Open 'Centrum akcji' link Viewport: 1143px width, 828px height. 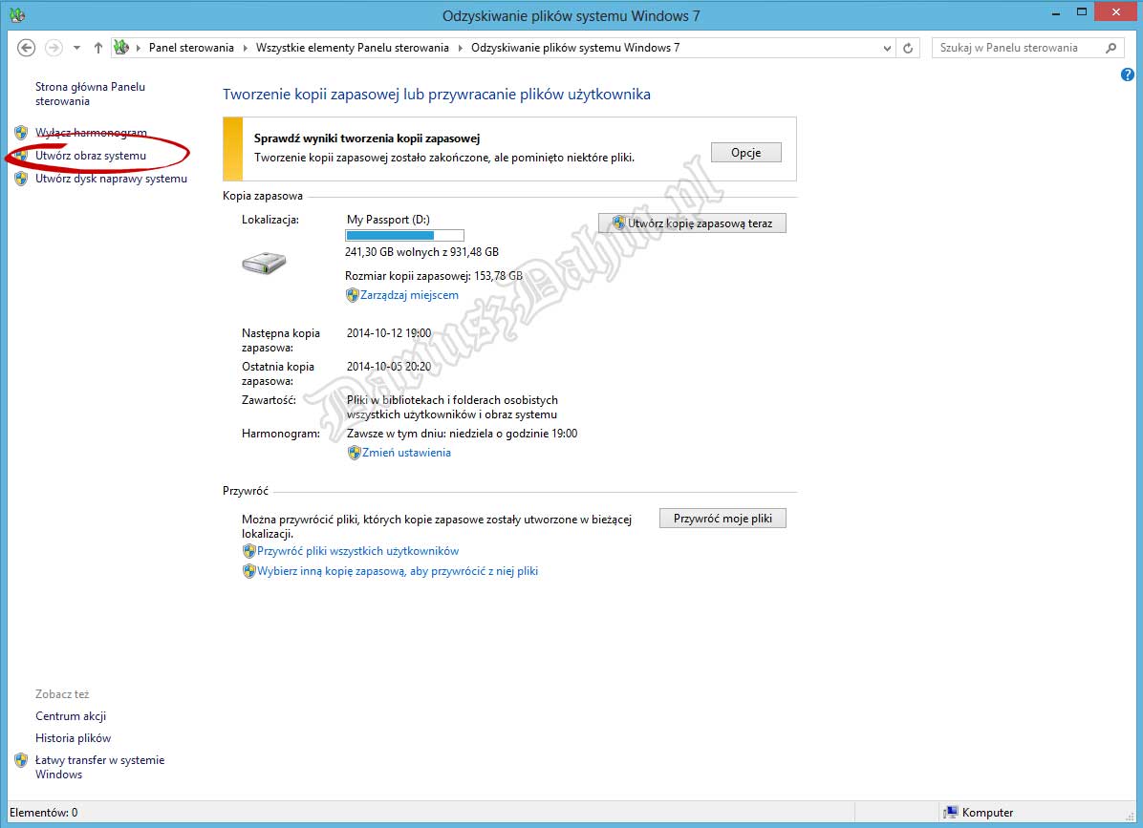(71, 716)
